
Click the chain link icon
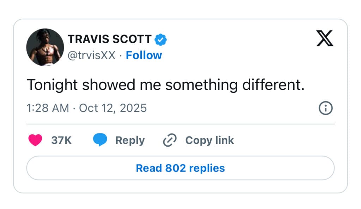click(170, 140)
